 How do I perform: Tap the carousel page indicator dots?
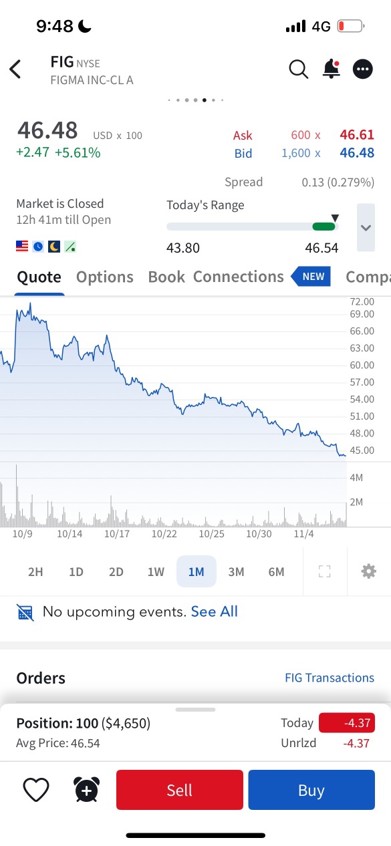tap(196, 100)
